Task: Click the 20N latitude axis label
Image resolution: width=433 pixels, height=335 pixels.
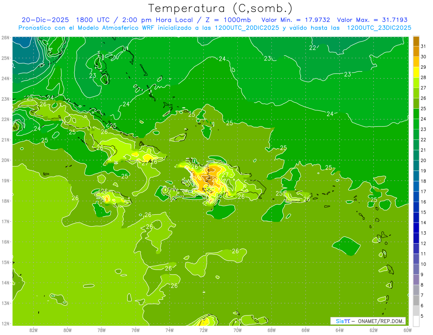Action: tap(5, 160)
